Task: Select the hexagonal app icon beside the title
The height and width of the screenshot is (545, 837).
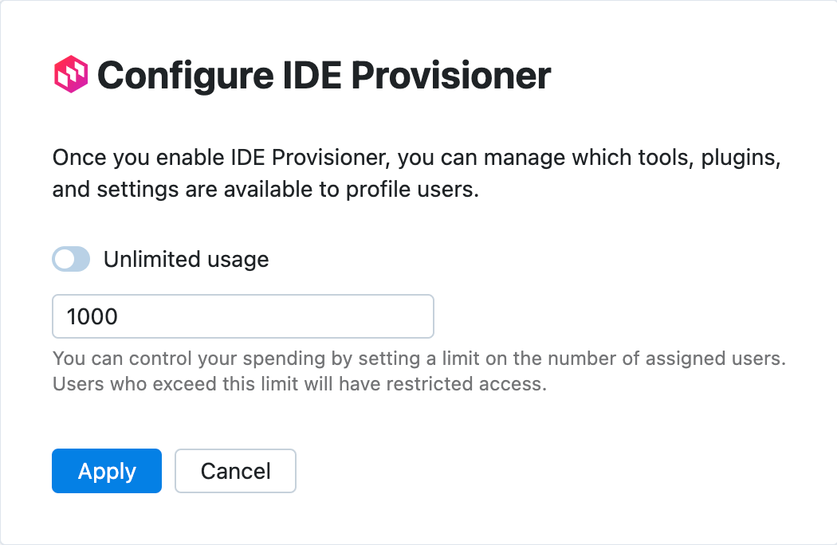Action: point(70,74)
